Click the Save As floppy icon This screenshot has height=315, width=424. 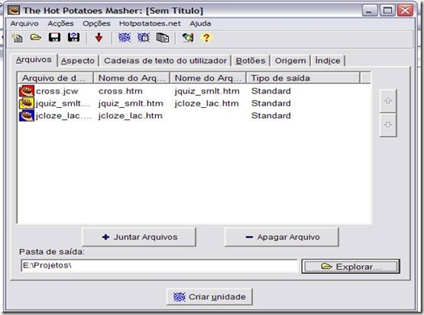pyautogui.click(x=73, y=37)
